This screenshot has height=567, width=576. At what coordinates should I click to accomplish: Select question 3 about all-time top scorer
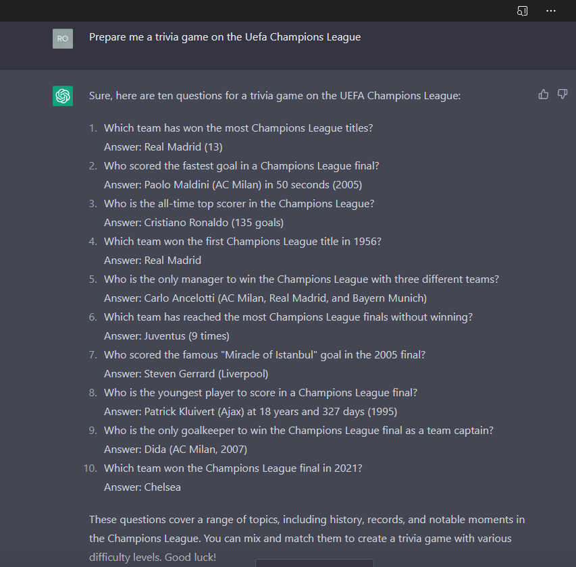239,204
